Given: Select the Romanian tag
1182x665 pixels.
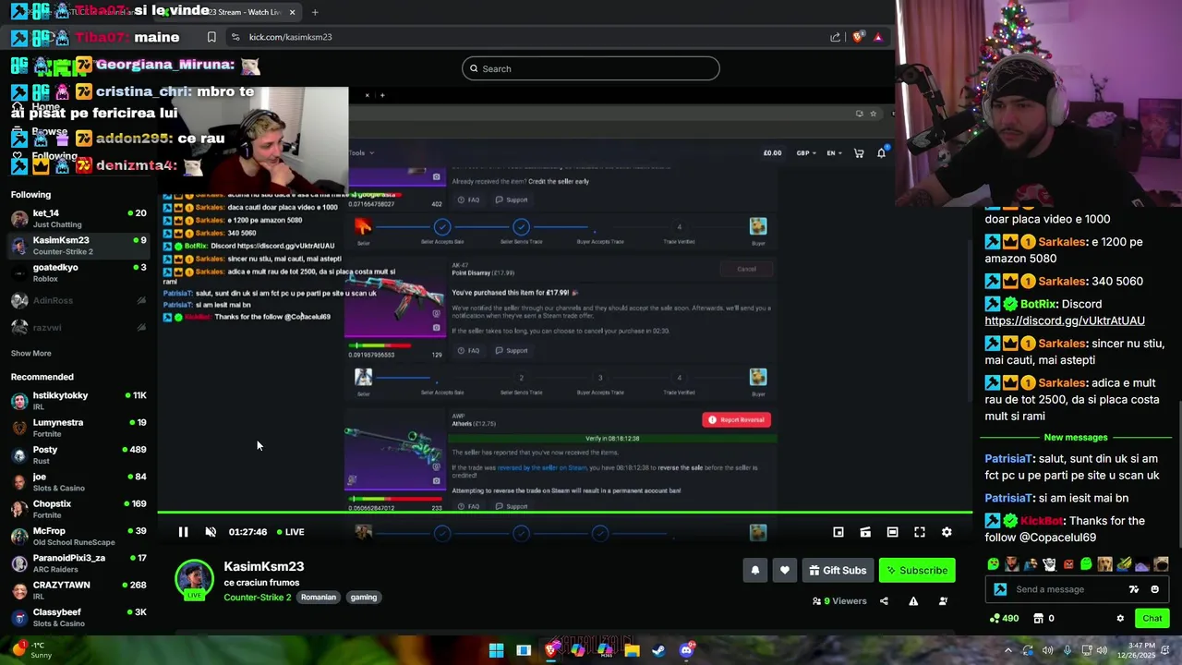Looking at the screenshot, I should [319, 598].
